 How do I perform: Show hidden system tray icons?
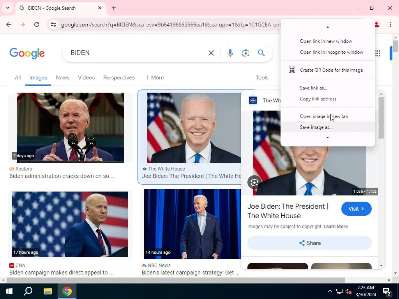pos(330,291)
